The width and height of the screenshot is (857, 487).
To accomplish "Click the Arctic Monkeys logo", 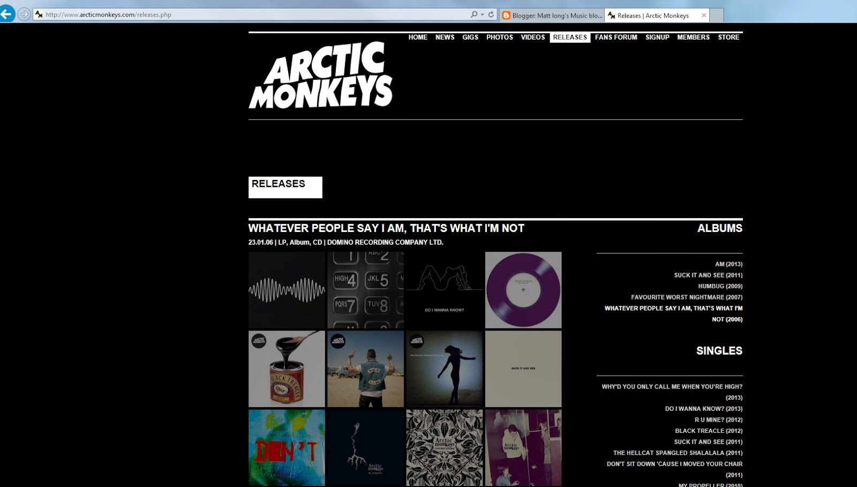I will tap(321, 76).
